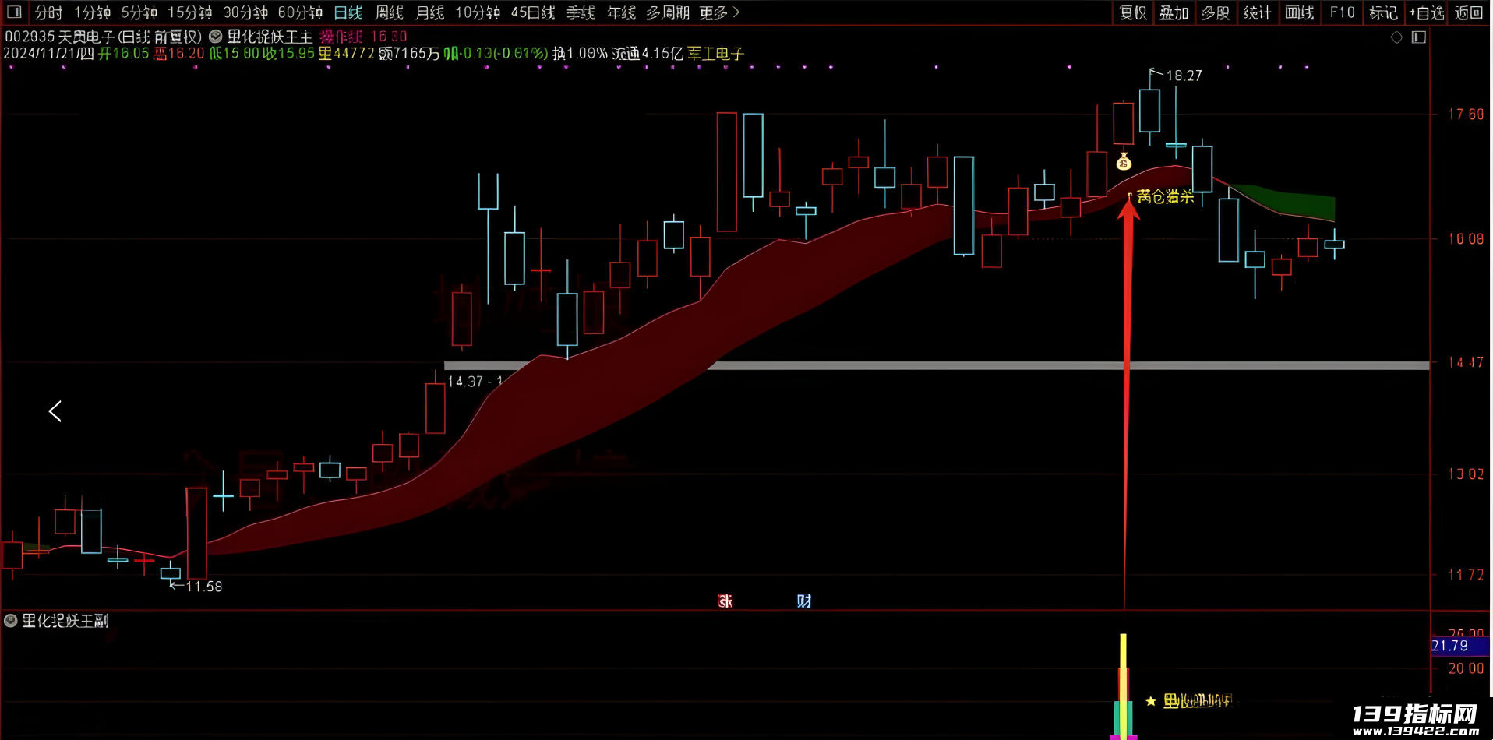Open settings icon beside 里化捉妖王主 indicator
Screen dimensions: 1493x740
216,37
